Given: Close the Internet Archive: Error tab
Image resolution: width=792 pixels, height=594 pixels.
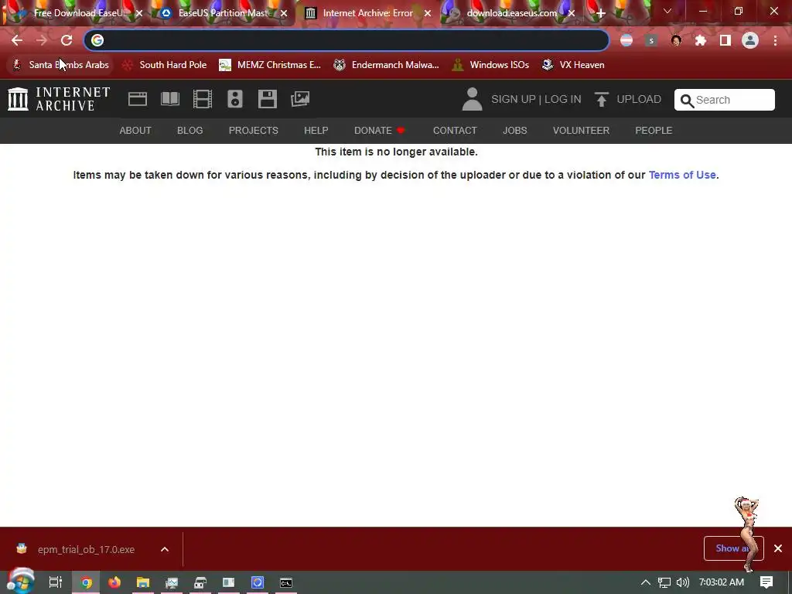Looking at the screenshot, I should point(428,14).
